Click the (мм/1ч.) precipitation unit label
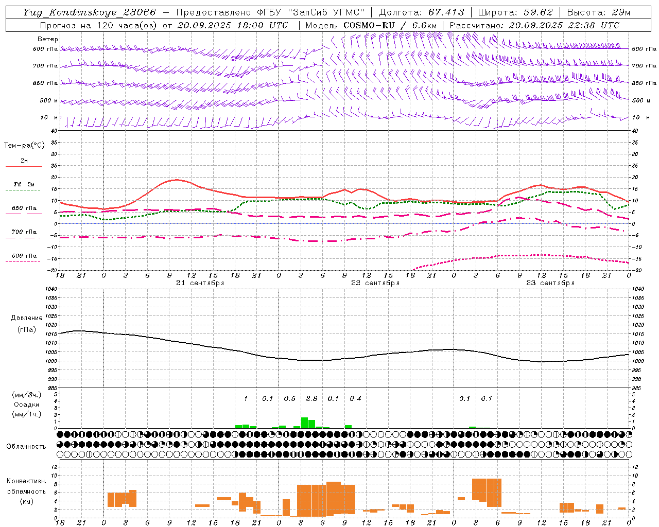The height and width of the screenshot is (527, 659). pyautogui.click(x=27, y=414)
